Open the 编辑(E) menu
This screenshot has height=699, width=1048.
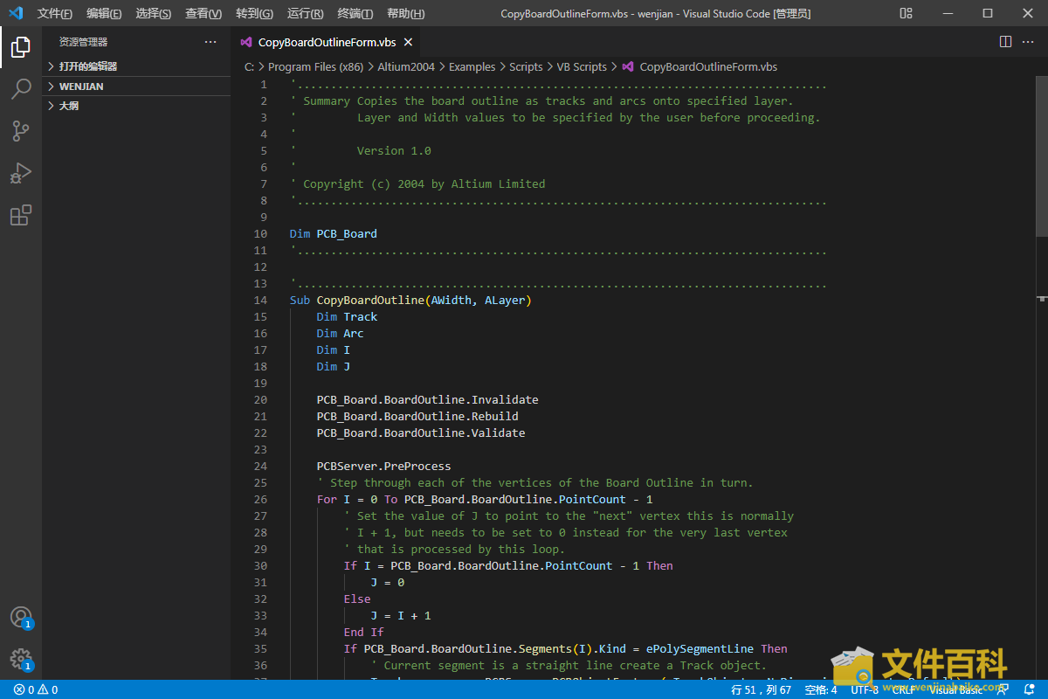click(105, 13)
